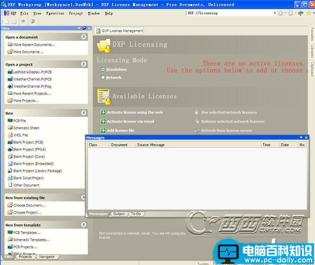Screen dimensions: 315x265
Task: Click the DXP home navigation icon
Action: tap(301, 13)
